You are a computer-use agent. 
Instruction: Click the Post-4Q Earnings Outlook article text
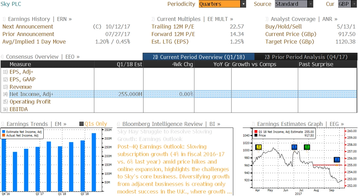(174, 169)
